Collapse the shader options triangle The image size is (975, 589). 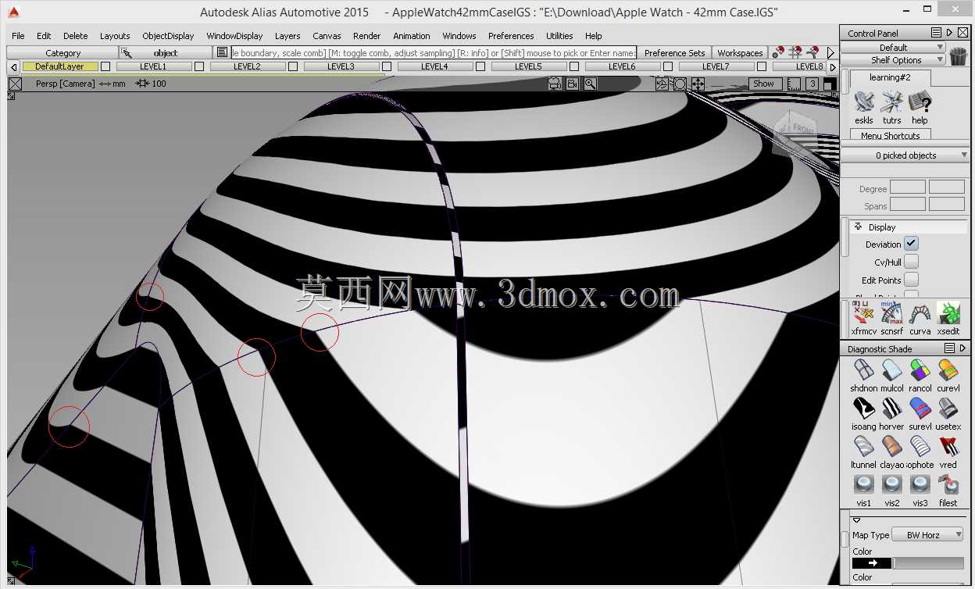point(856,519)
